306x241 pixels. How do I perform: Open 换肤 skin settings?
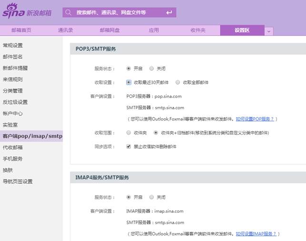coord(8,170)
